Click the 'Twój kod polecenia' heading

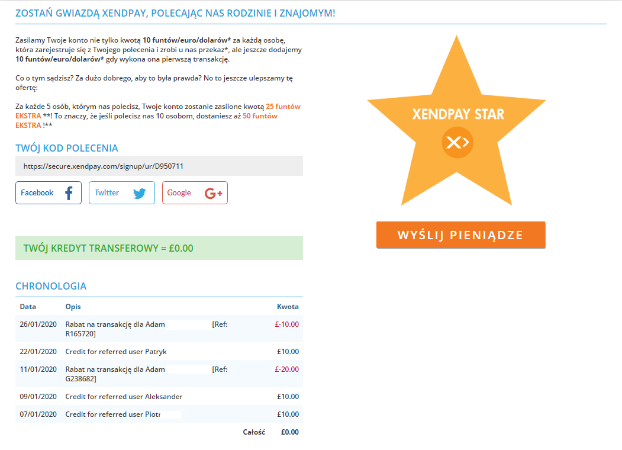click(66, 148)
